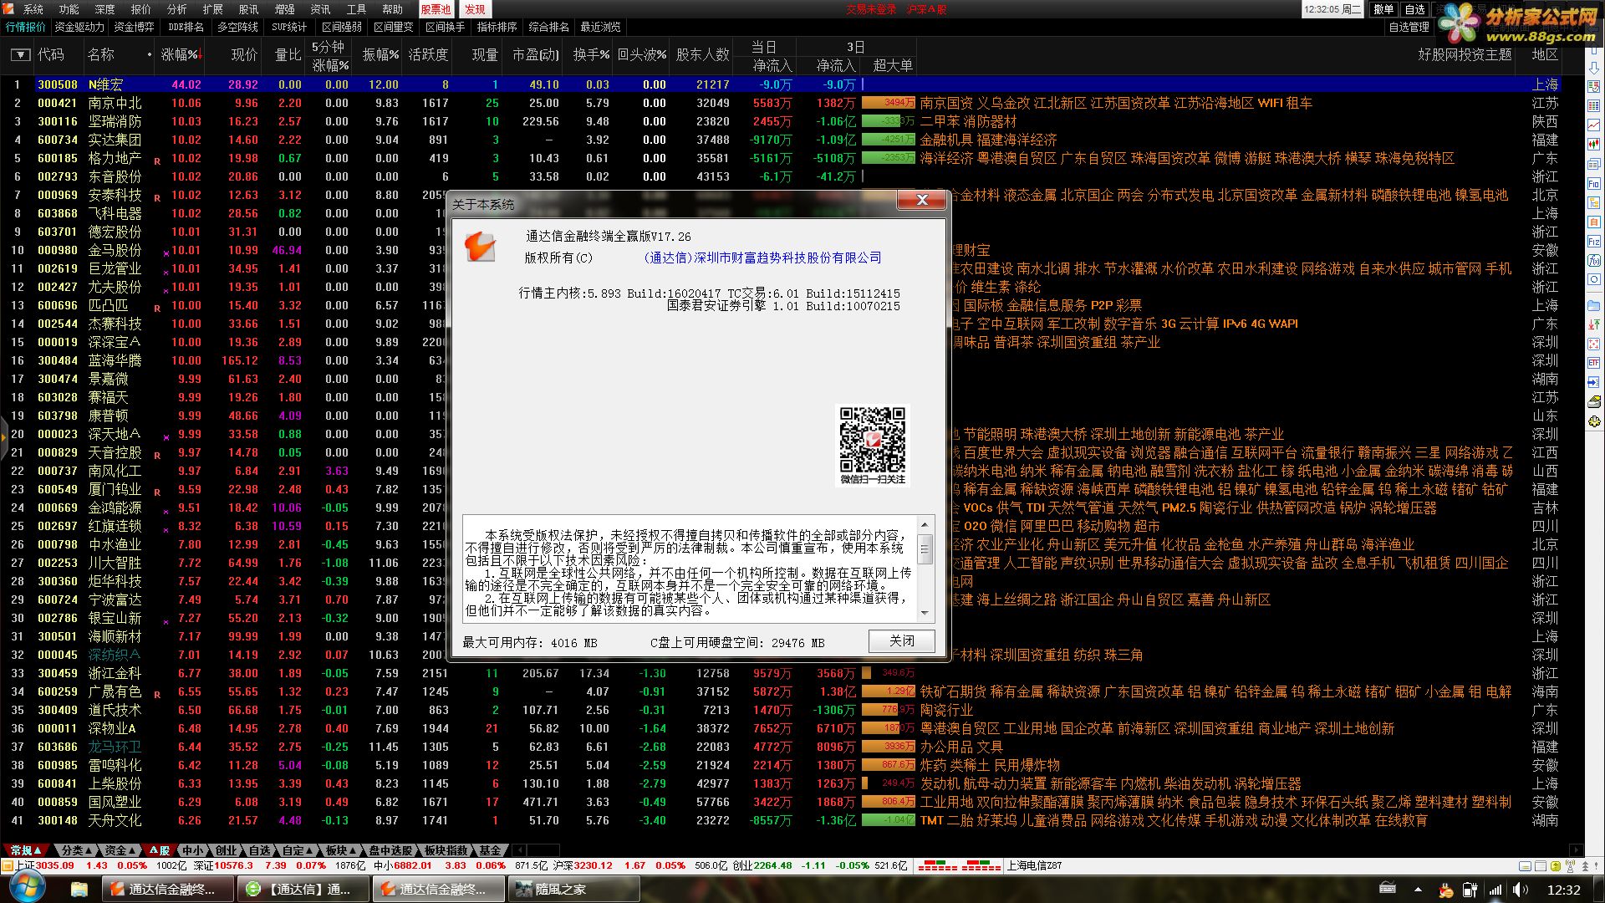This screenshot has width=1605, height=903.
Task: Click the 关闭 button in About dialog
Action: coord(901,640)
